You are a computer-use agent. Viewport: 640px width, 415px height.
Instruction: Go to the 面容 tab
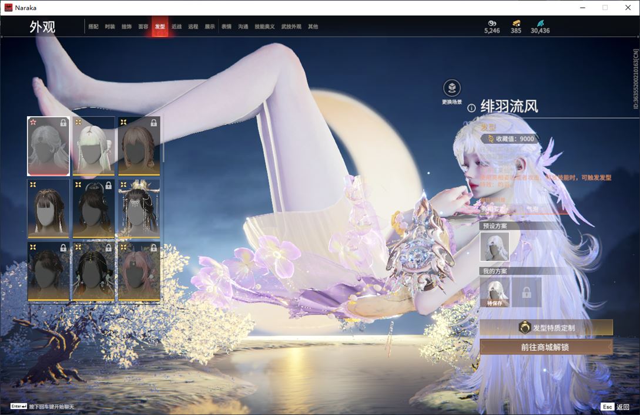(143, 27)
